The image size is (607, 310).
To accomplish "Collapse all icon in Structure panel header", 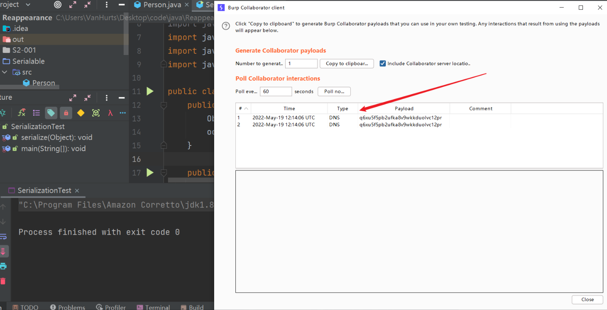I will coord(88,98).
